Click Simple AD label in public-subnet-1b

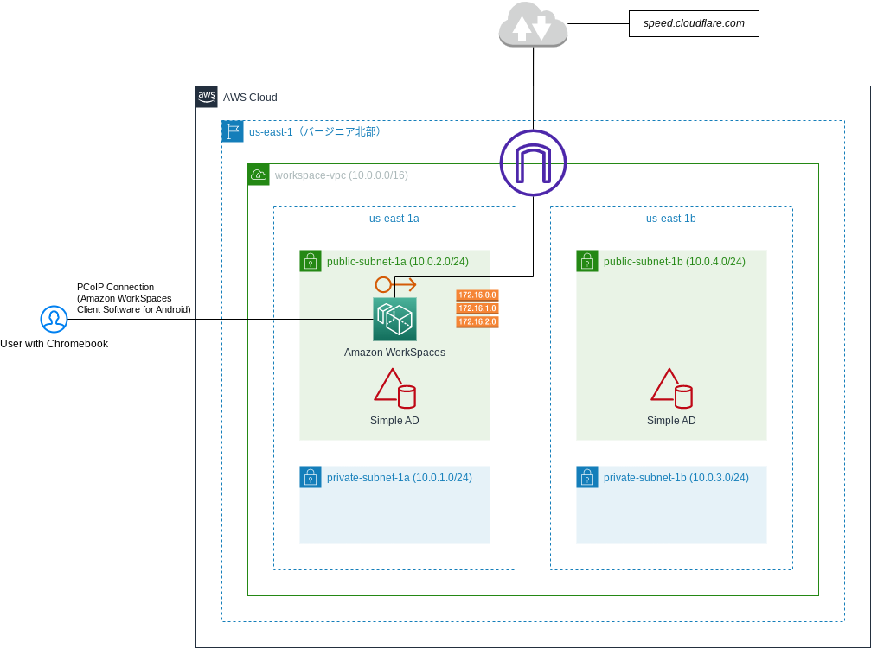tap(671, 421)
